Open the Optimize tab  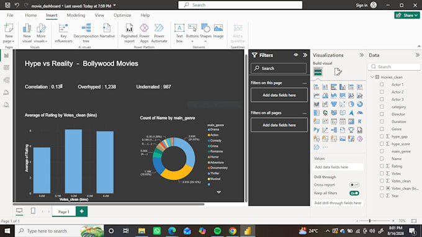click(x=122, y=16)
